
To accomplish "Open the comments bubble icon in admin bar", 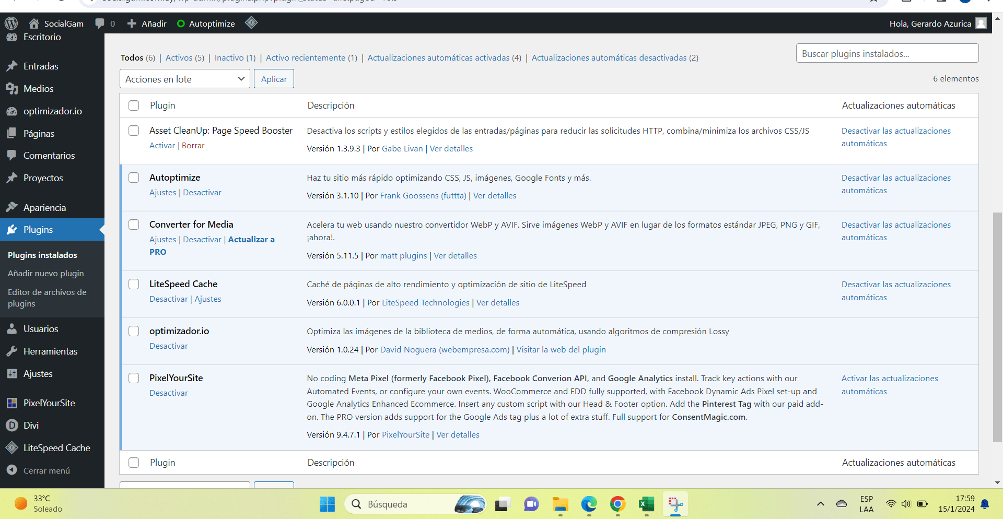I will pyautogui.click(x=100, y=23).
